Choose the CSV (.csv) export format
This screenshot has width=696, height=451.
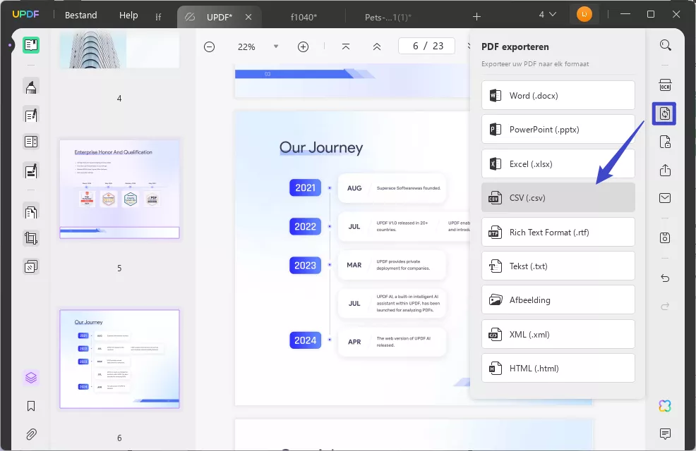(558, 197)
